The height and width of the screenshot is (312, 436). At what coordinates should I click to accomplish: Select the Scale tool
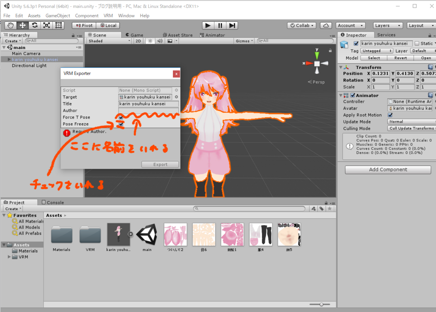(46, 25)
